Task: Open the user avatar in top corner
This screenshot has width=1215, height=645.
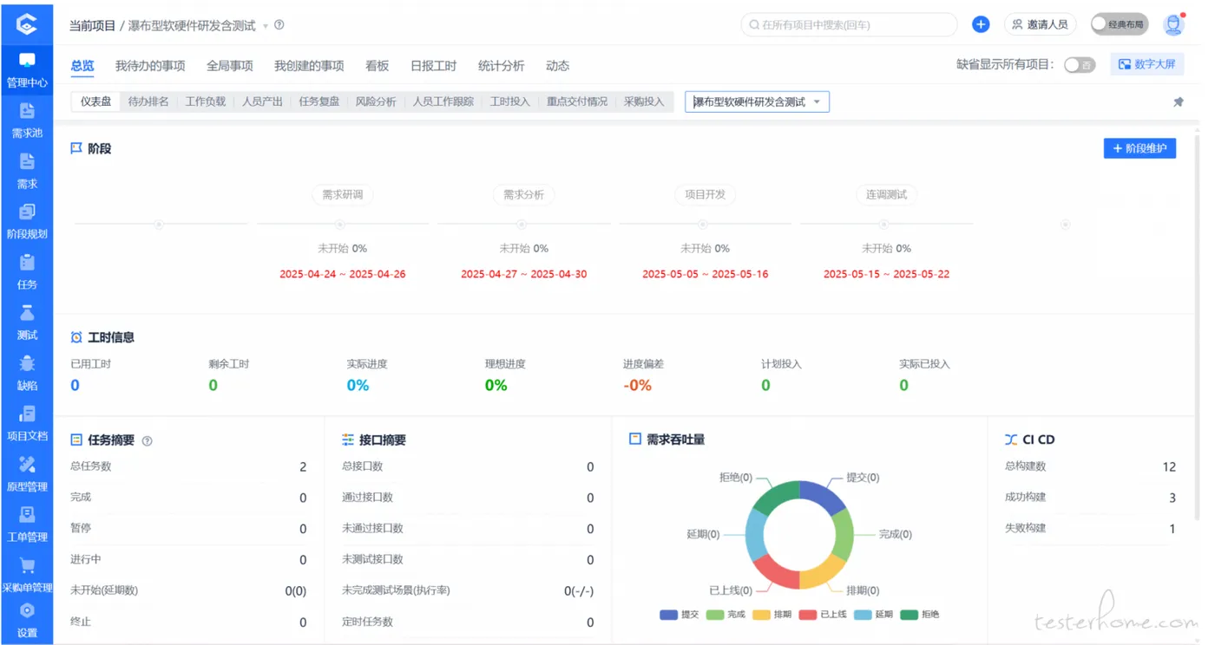Action: 1173,25
